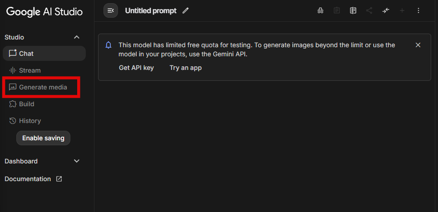
Task: Select Generate media in the sidebar
Action: coord(41,87)
